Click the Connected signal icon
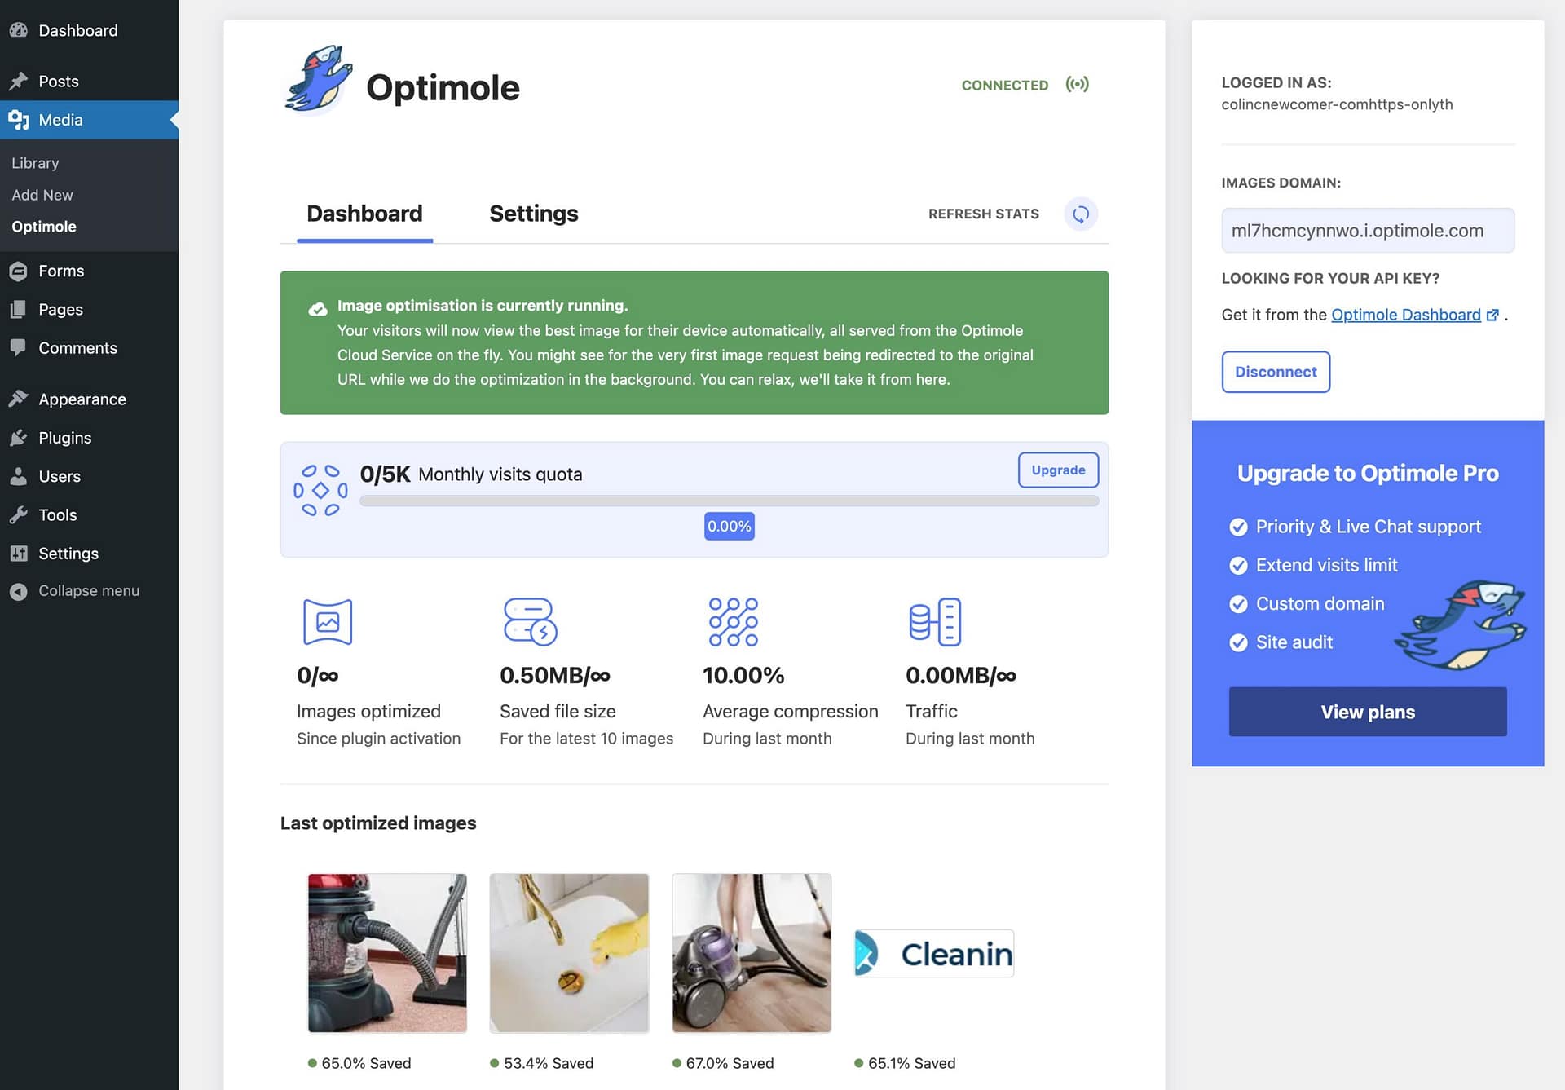This screenshot has height=1090, width=1565. (x=1078, y=84)
